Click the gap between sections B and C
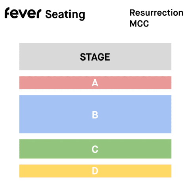This screenshot has height=190, width=190. point(95,136)
